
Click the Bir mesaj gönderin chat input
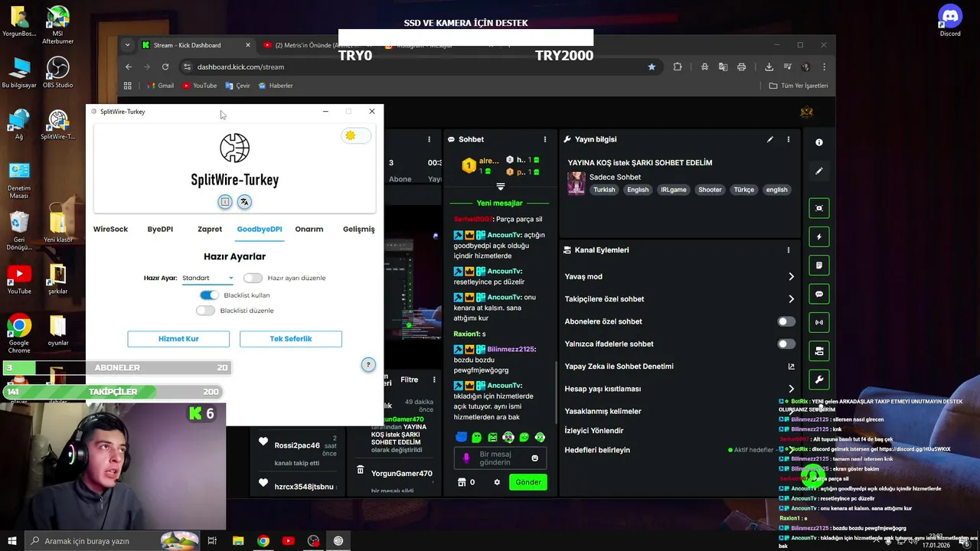pos(499,458)
